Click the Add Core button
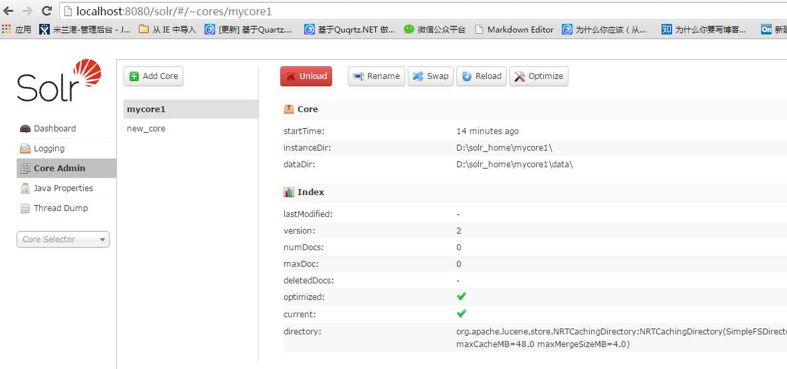787x369 pixels. [x=153, y=76]
